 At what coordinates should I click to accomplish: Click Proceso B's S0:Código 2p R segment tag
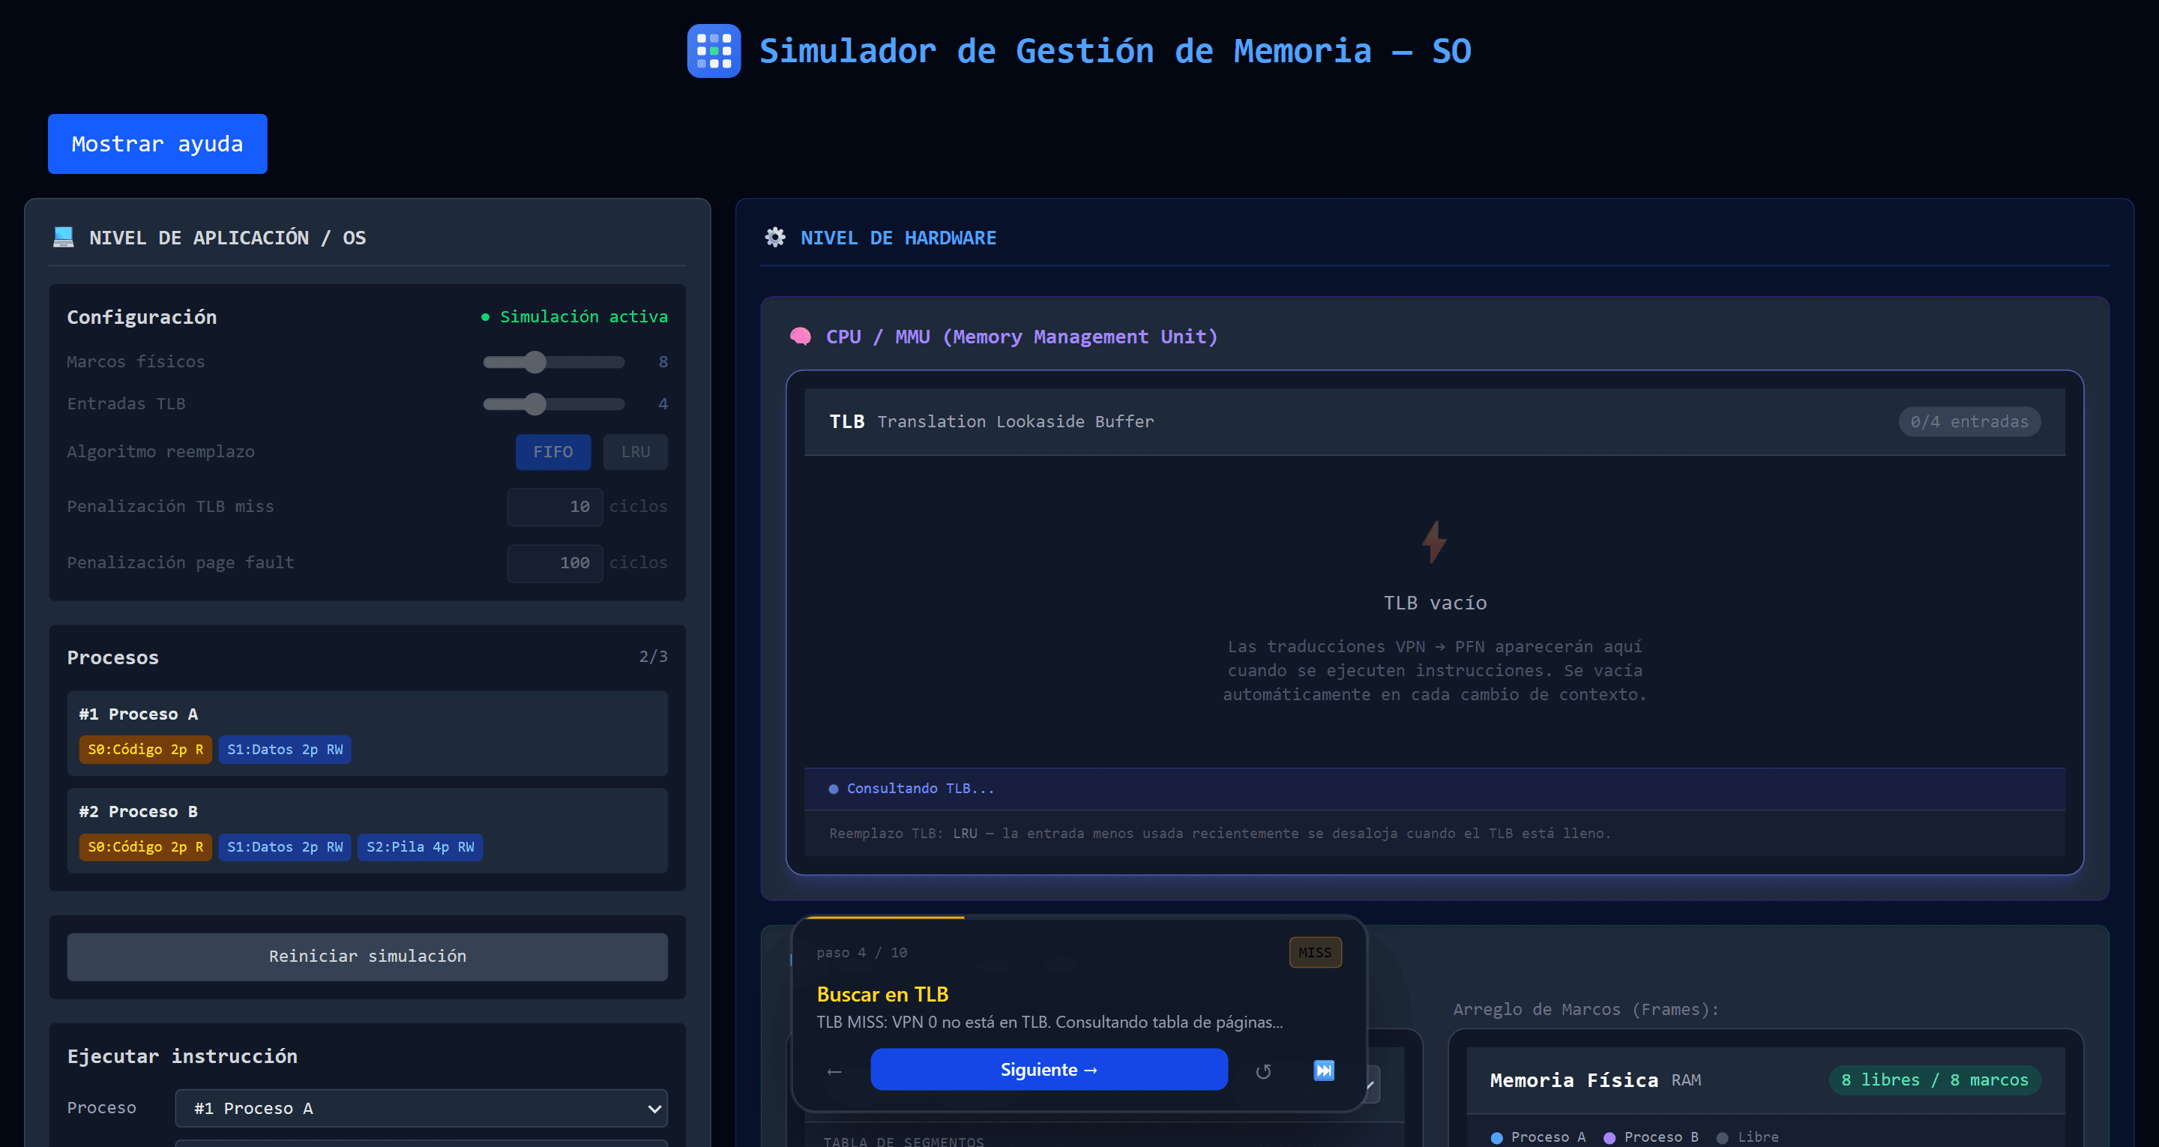click(146, 847)
